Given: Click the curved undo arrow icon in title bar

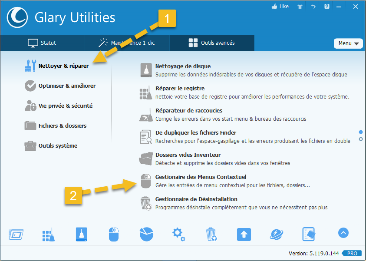Looking at the screenshot, I should click(313, 7).
